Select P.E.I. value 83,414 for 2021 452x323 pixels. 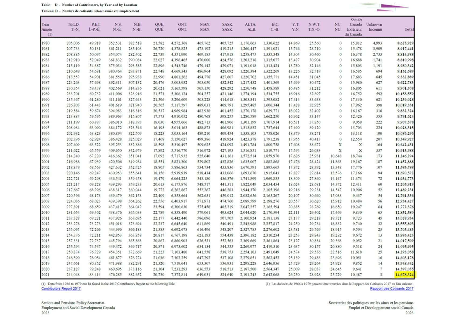[x=95, y=275]
